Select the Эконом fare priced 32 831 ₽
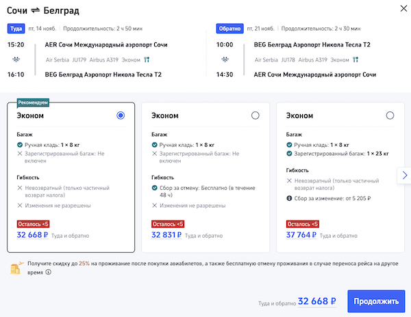This screenshot has height=317, width=411. 256,115
